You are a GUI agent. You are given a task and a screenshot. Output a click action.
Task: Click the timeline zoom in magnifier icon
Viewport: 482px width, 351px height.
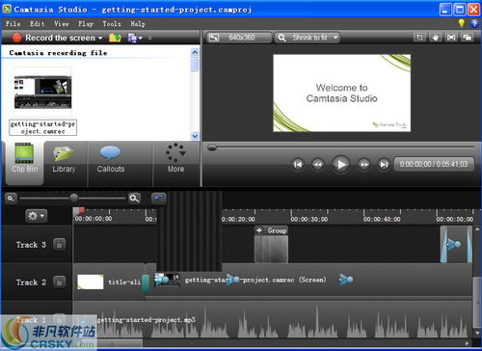(x=134, y=199)
